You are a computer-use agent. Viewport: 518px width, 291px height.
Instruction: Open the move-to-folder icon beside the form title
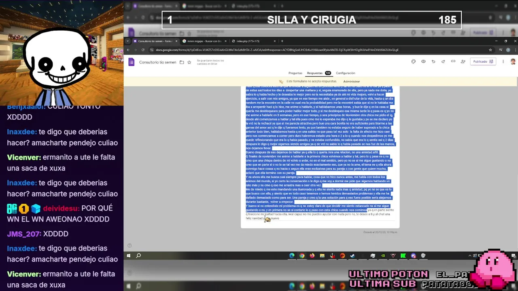[182, 62]
